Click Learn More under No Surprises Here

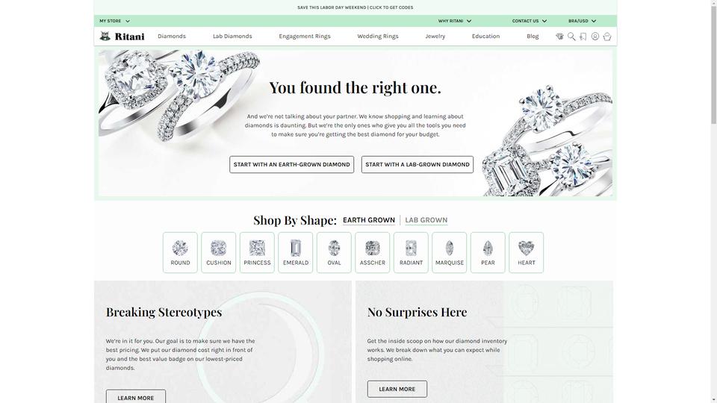397,389
